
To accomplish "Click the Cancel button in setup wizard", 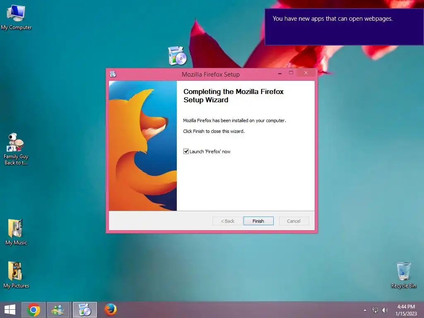I will pos(294,221).
